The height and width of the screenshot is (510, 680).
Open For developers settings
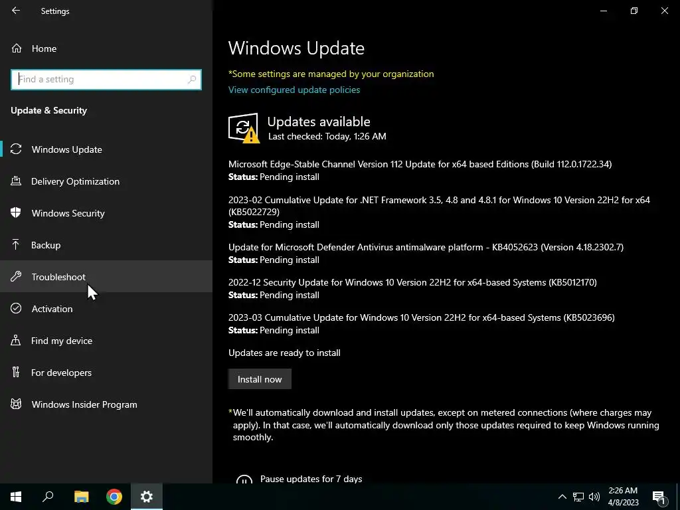106,372
